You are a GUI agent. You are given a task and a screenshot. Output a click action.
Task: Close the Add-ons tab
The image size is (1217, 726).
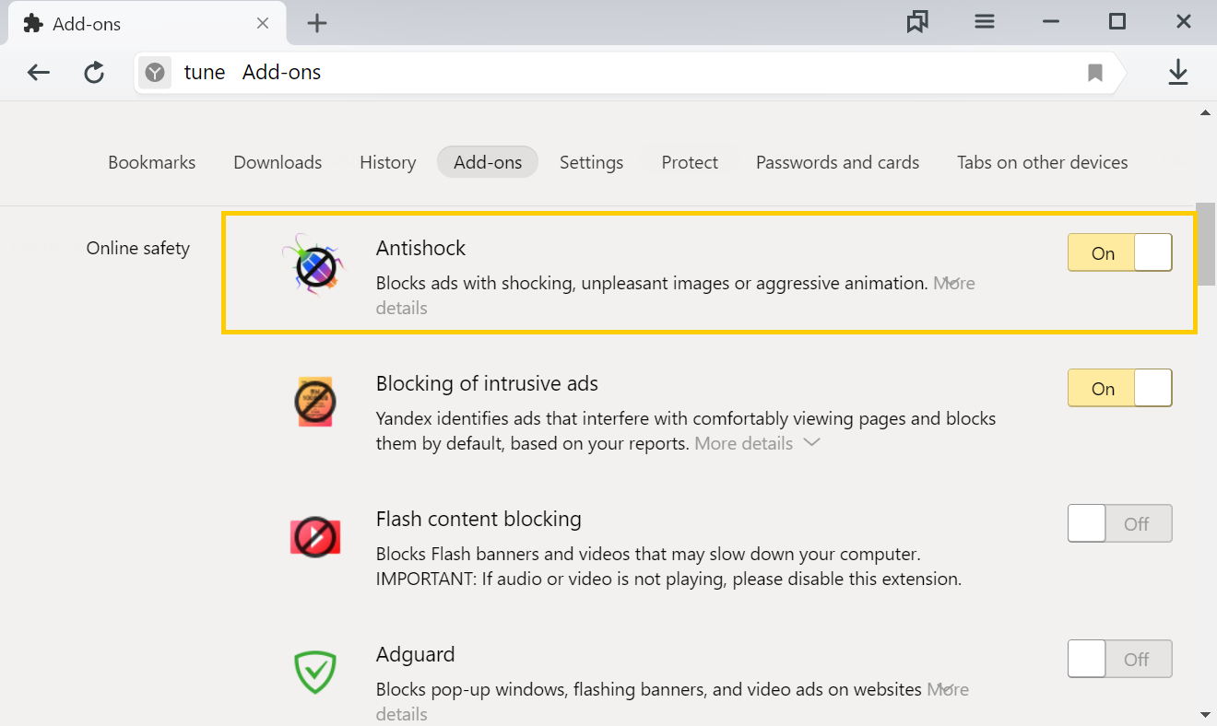(x=263, y=23)
